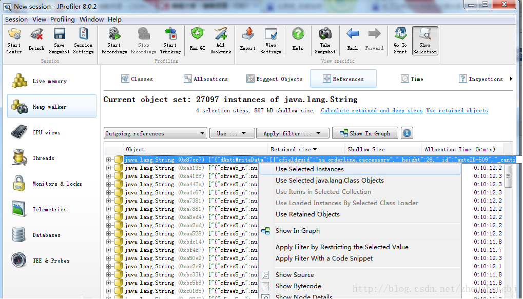This screenshot has height=299, width=523.
Task: Expand the String 0xa447a tree row
Action: [108, 184]
